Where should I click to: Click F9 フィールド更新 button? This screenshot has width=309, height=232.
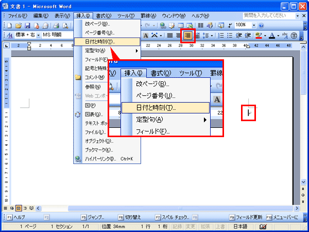pyautogui.click(x=246, y=217)
